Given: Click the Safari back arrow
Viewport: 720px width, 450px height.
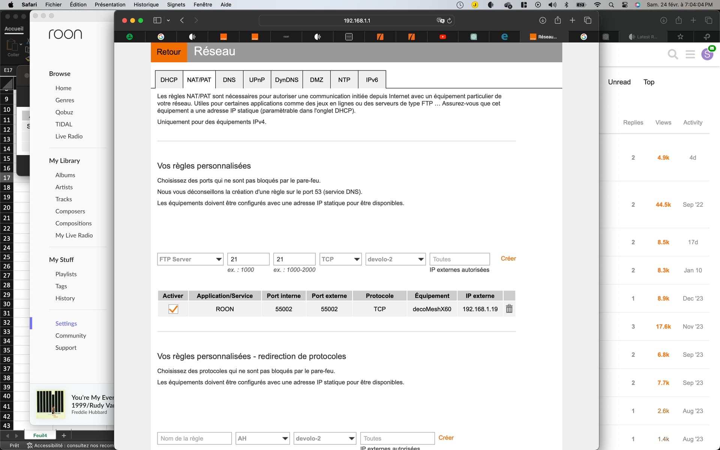Looking at the screenshot, I should pos(182,21).
